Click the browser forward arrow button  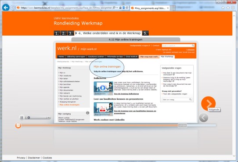[13, 7]
